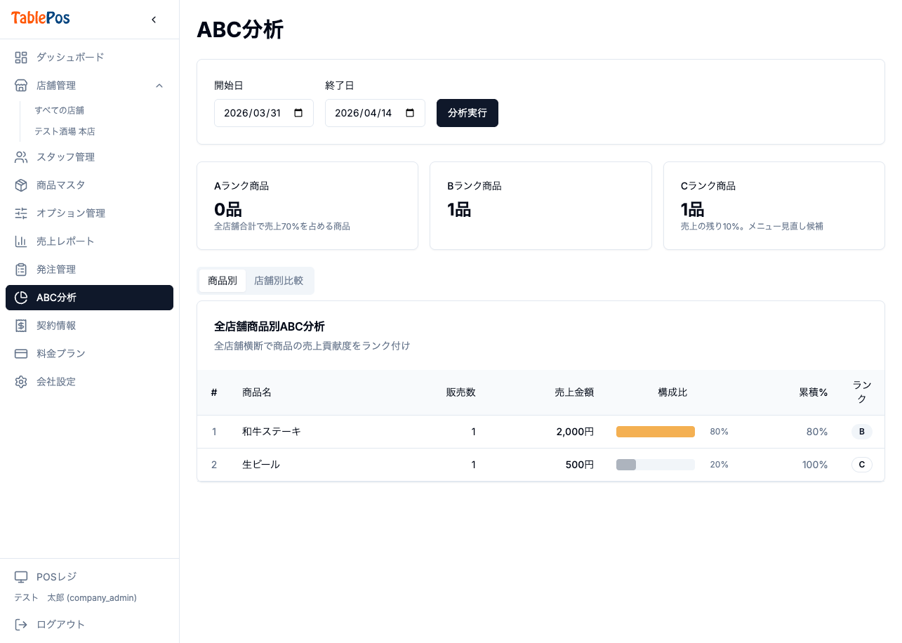The image size is (902, 643).
Task: Click the Aランク商品 card
Action: [307, 206]
